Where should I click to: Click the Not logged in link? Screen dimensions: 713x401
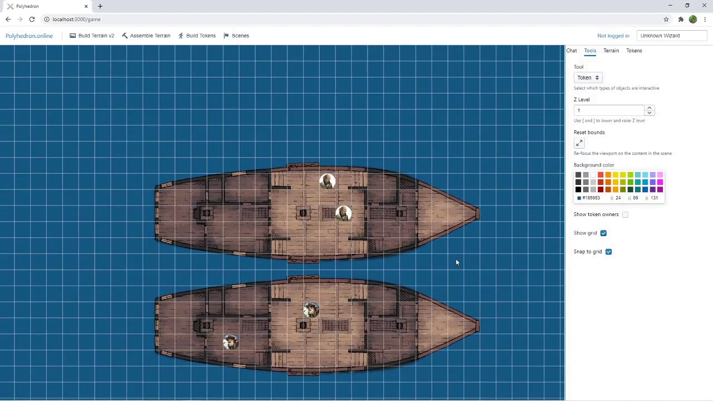(613, 36)
